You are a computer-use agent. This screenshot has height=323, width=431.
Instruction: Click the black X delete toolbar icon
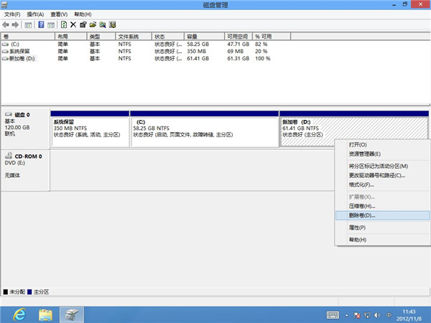click(x=73, y=24)
